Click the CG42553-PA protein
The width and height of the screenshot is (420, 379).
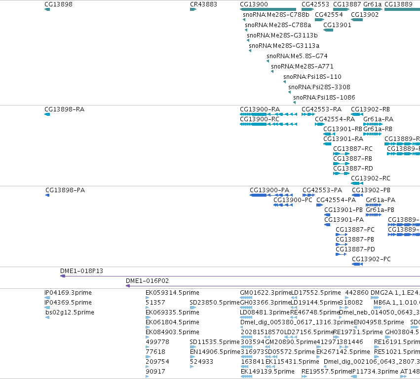point(308,195)
